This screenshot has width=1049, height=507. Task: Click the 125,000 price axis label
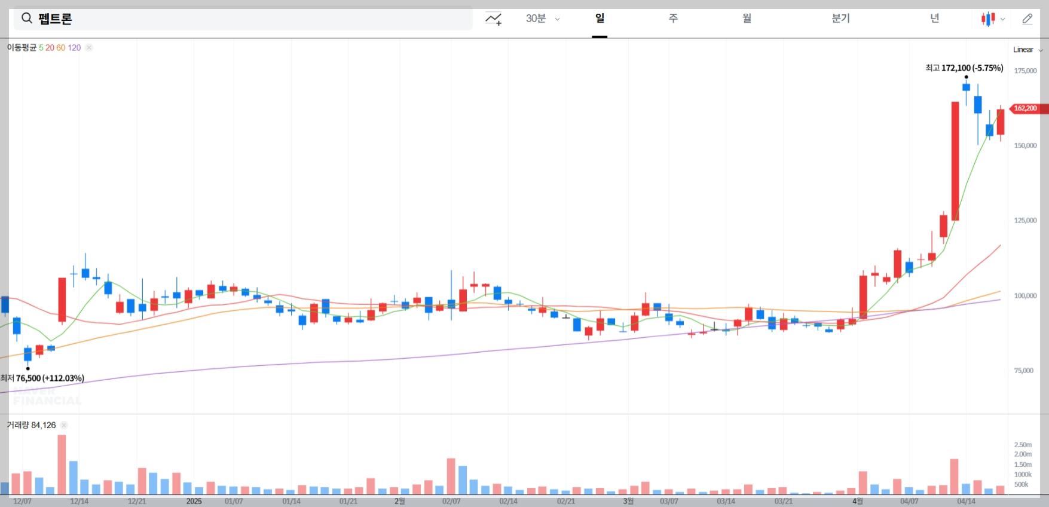coord(1025,221)
